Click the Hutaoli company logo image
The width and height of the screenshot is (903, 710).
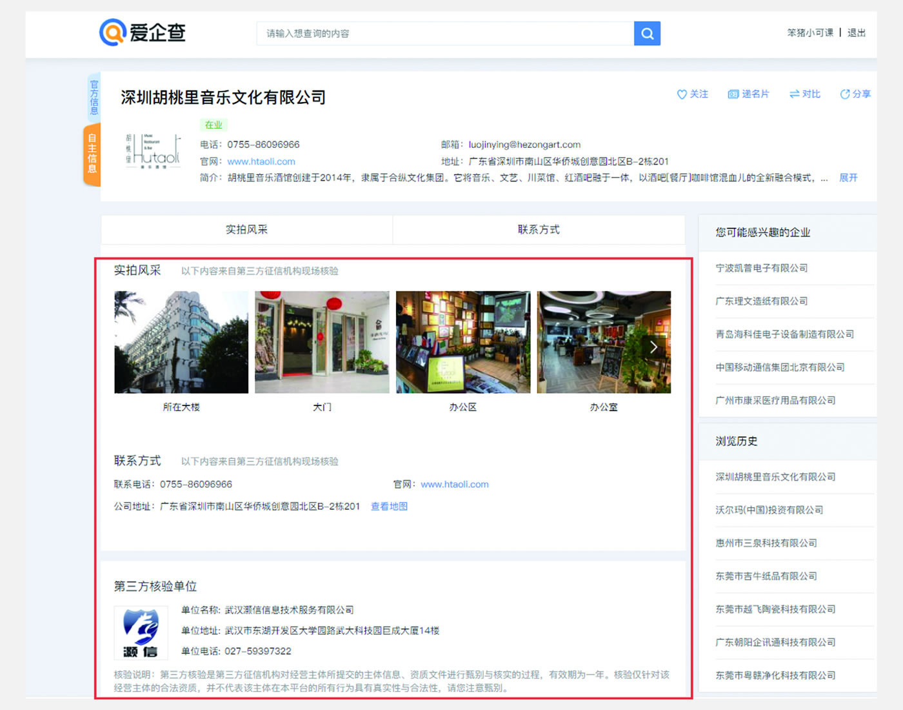pyautogui.click(x=153, y=152)
